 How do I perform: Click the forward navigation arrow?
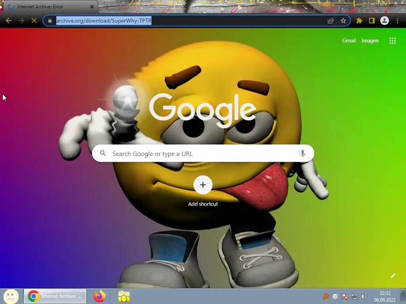pos(21,21)
